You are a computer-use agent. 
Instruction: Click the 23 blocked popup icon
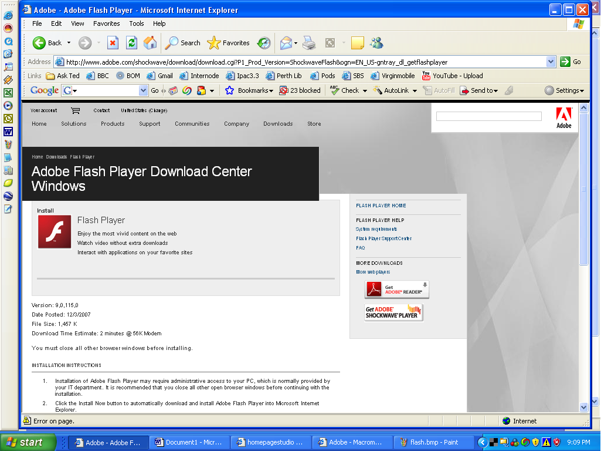pos(300,90)
